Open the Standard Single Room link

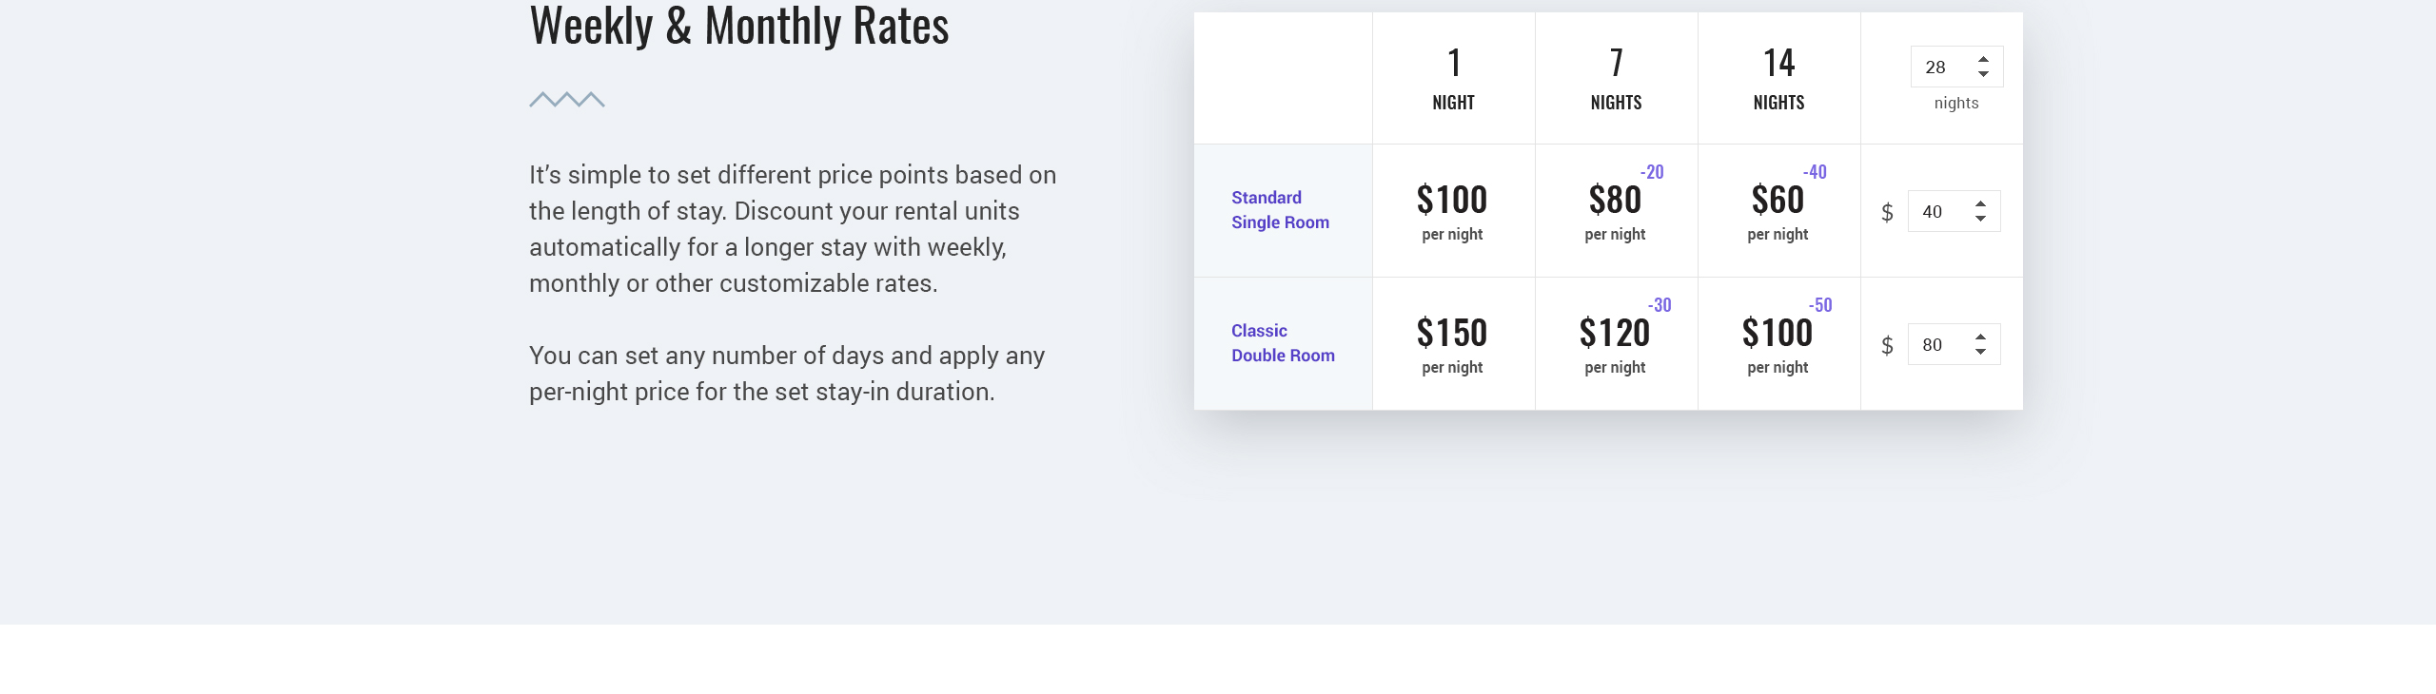(1280, 210)
